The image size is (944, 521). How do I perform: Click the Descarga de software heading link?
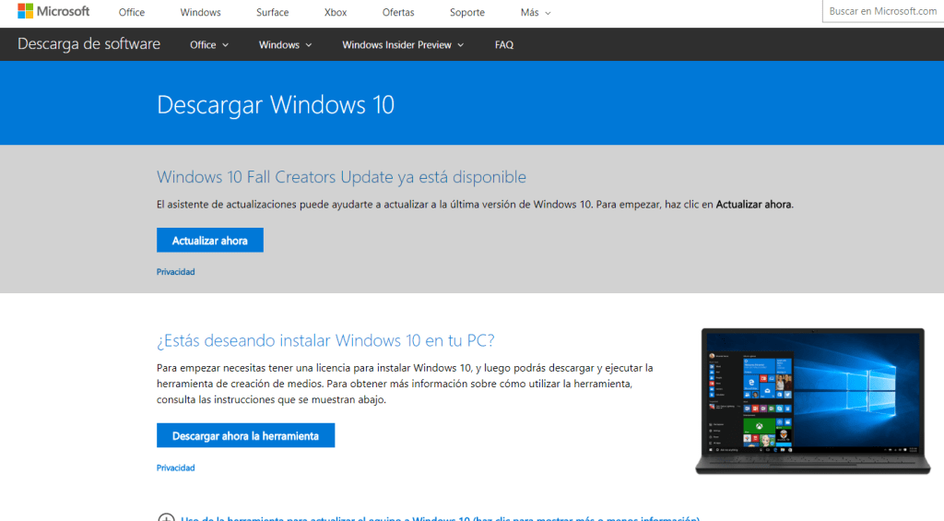(88, 44)
